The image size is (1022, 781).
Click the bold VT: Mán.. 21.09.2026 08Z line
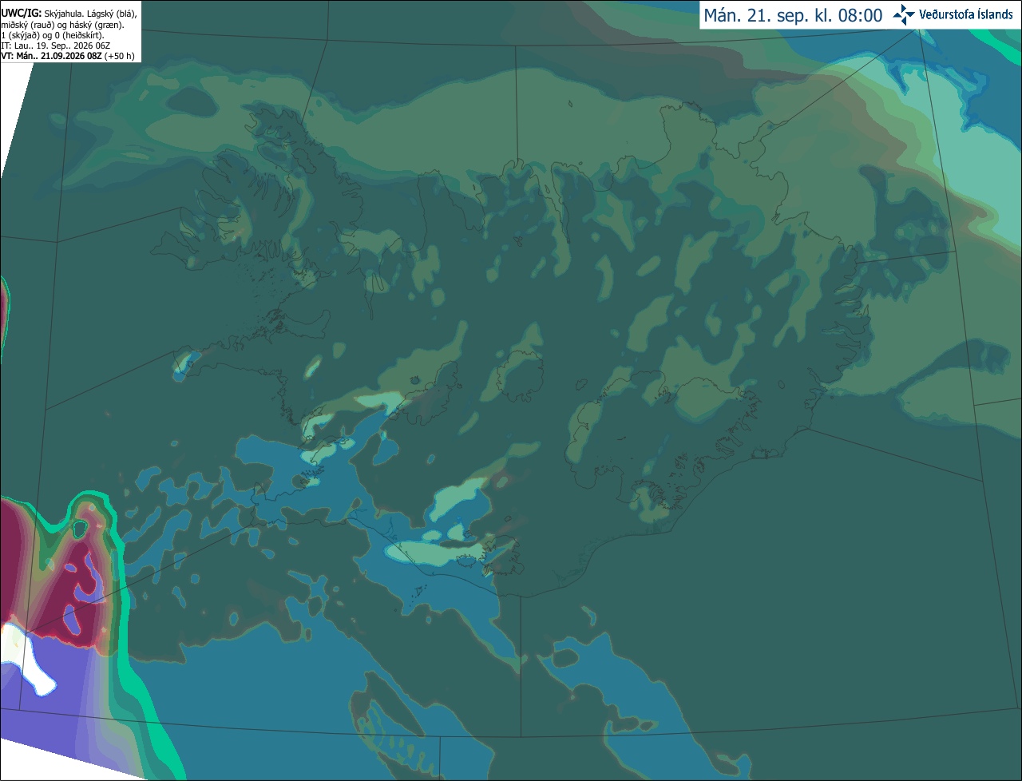coord(51,56)
